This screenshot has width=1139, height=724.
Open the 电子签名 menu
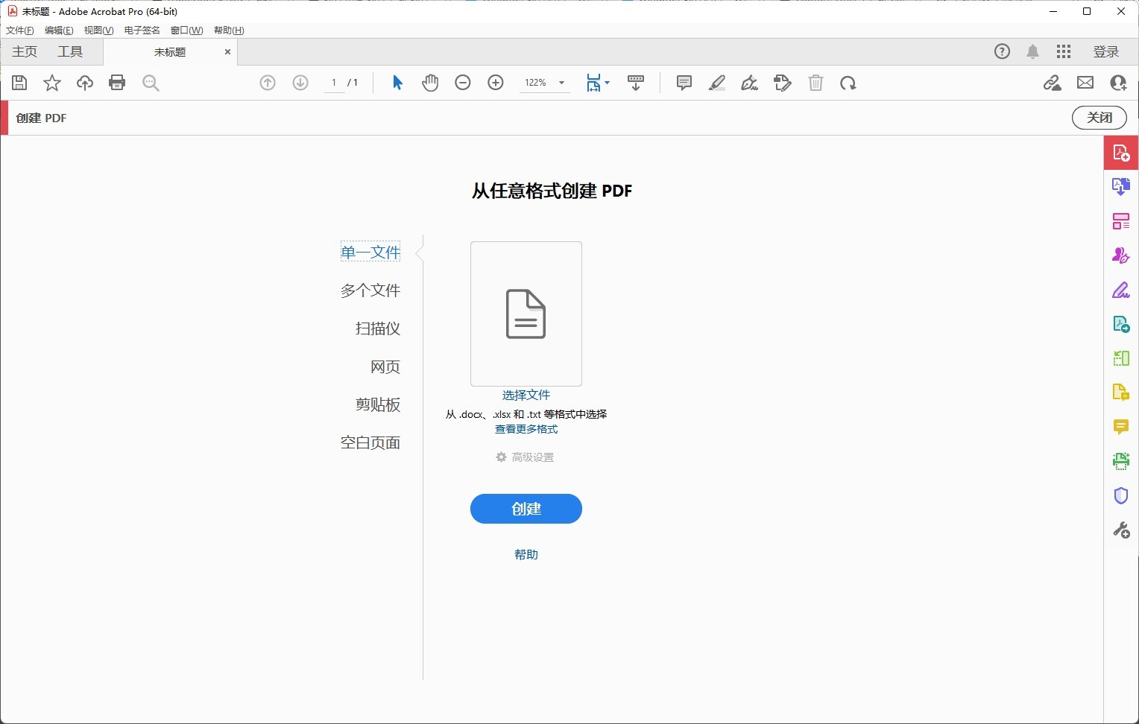coord(142,31)
